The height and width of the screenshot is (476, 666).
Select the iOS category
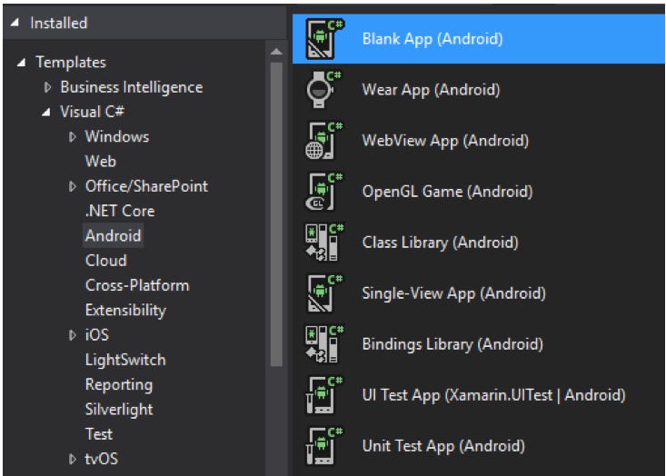point(97,335)
